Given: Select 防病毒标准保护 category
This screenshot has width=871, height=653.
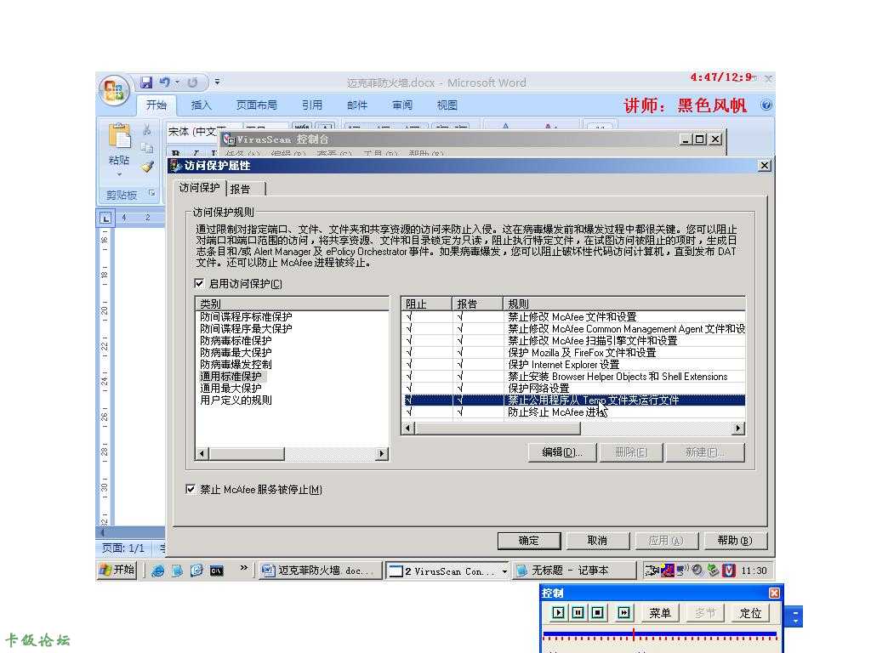Looking at the screenshot, I should pos(236,340).
